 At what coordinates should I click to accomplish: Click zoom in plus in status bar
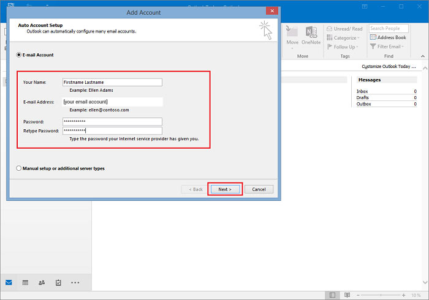404,295
